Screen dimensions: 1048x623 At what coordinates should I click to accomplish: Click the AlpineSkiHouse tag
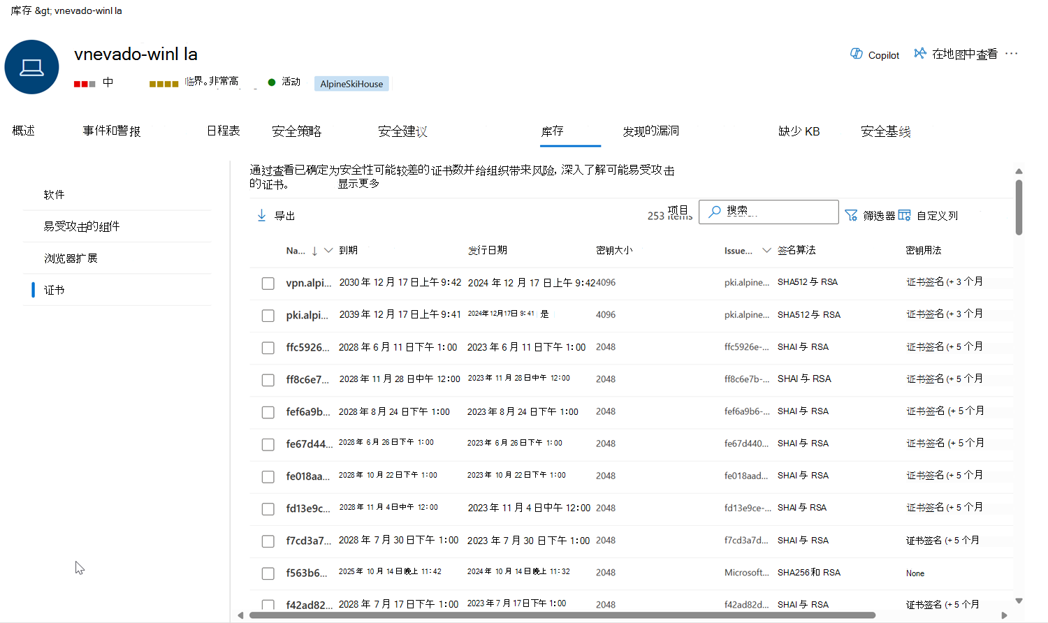(x=351, y=84)
